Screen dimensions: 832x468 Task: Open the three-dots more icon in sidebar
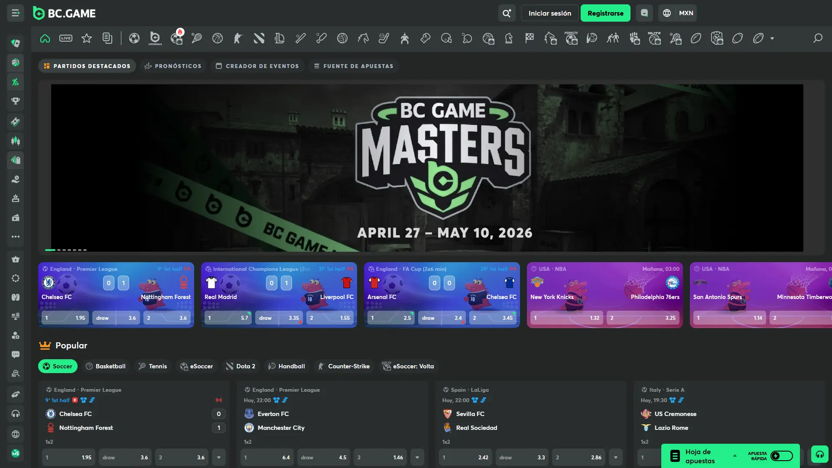(x=16, y=237)
